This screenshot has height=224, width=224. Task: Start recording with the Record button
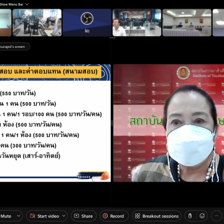point(114,216)
